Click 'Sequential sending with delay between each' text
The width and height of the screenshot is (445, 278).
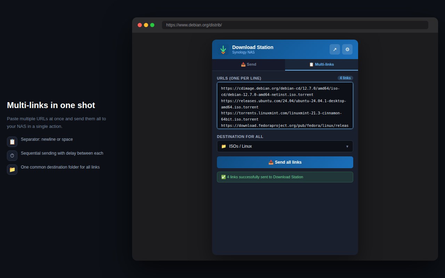(x=62, y=153)
